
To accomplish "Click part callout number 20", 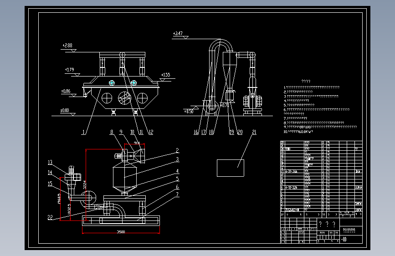I will [x=240, y=132].
